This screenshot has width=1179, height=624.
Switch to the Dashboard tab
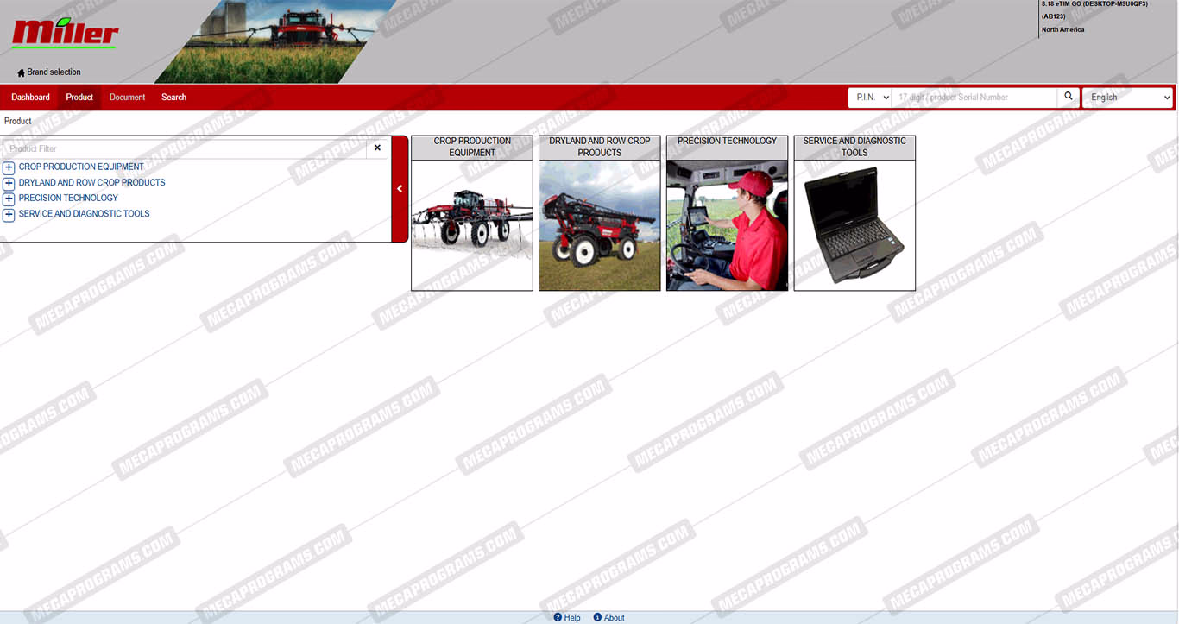30,98
